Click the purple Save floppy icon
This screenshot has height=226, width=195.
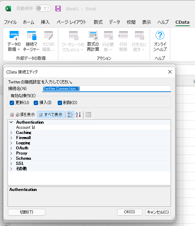coord(58,9)
